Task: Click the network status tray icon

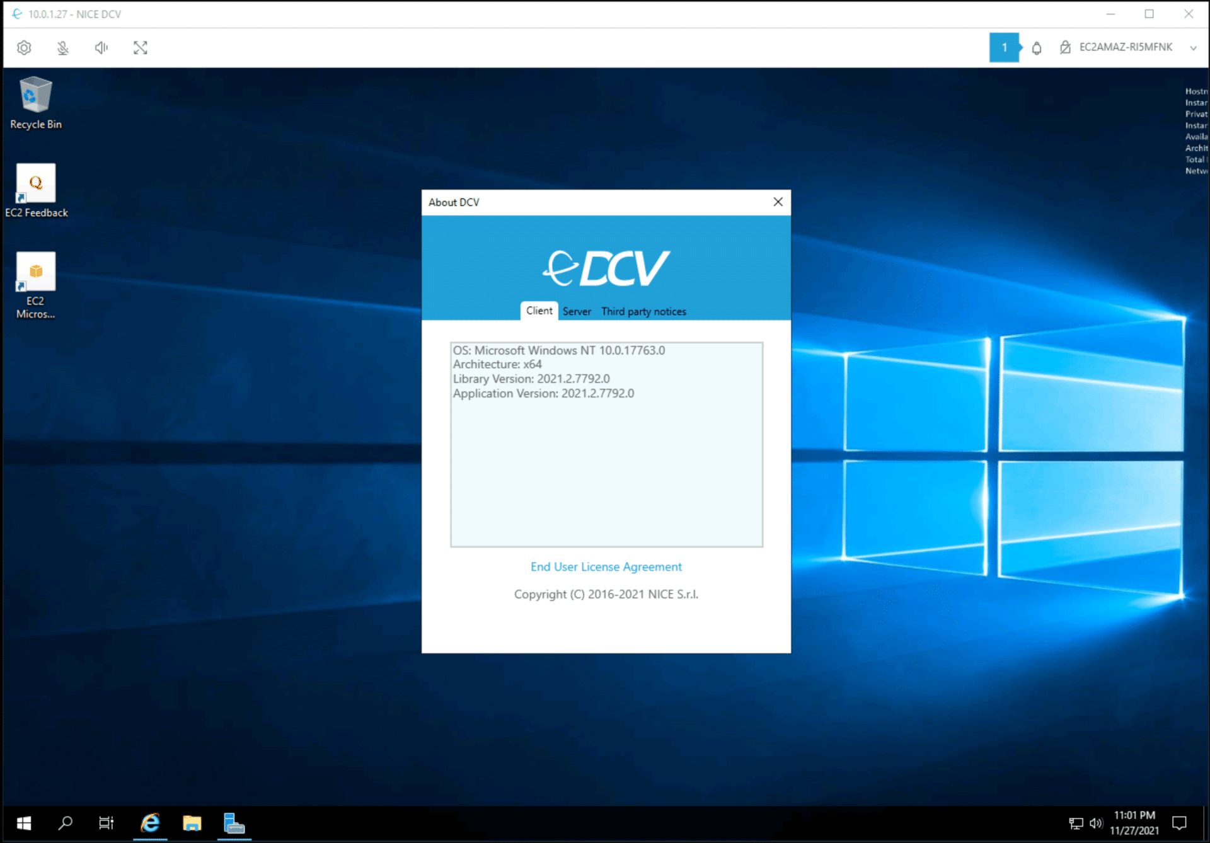Action: [1076, 823]
